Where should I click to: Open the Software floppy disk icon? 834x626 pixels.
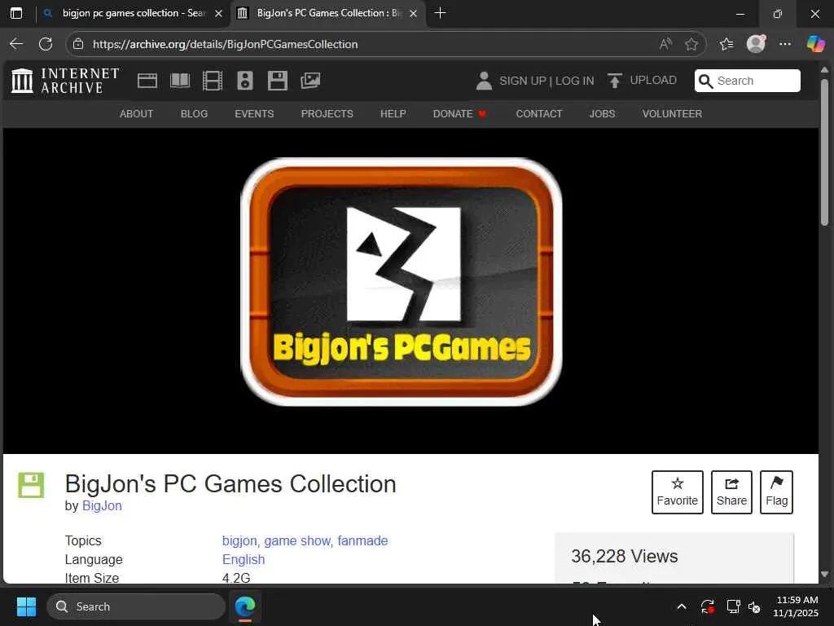click(x=278, y=81)
